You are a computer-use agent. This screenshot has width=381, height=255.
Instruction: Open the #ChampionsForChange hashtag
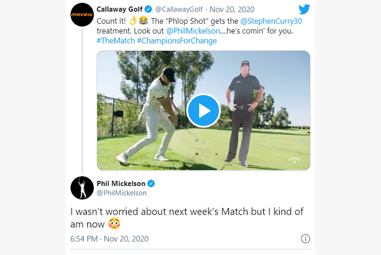pos(177,41)
